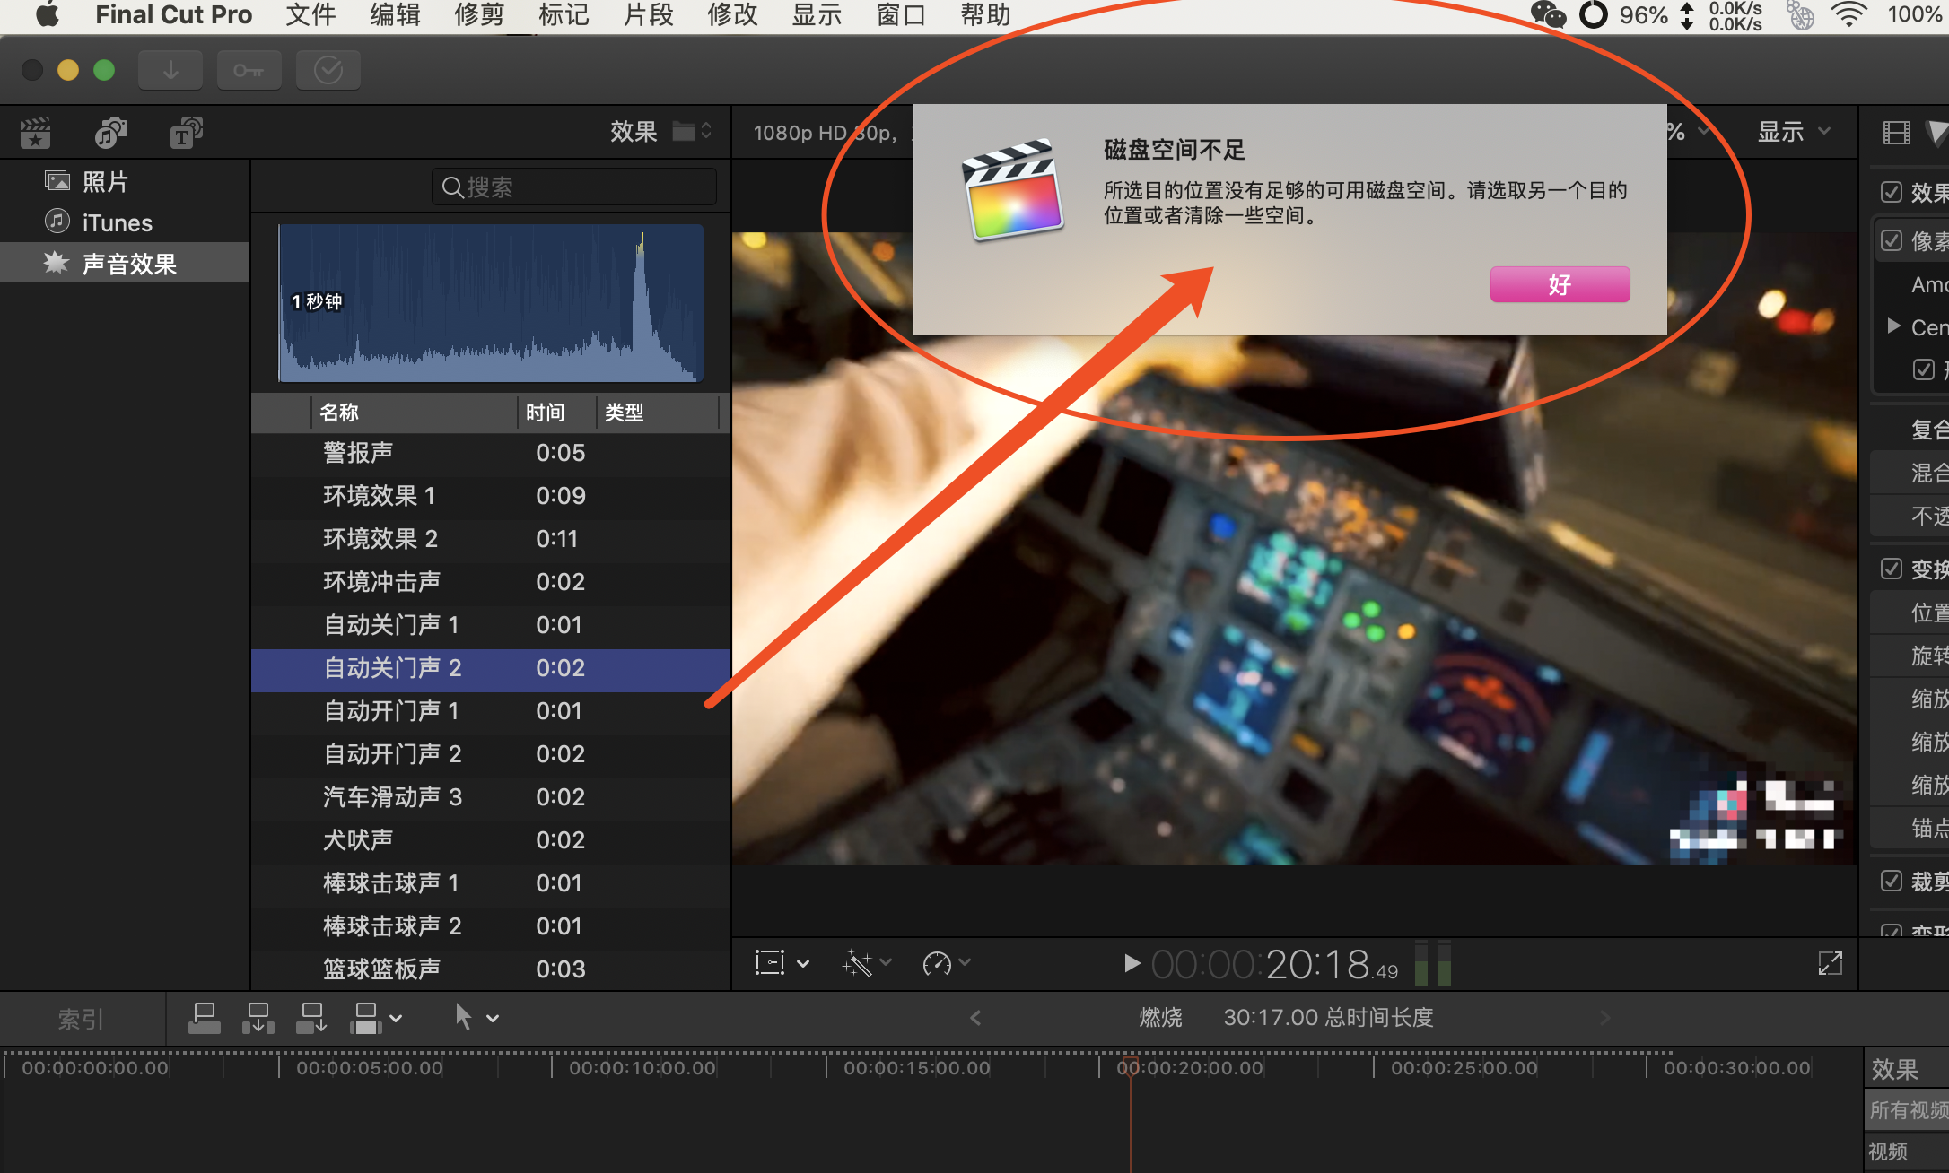Click the video inspector filmstrip icon

click(x=1896, y=133)
